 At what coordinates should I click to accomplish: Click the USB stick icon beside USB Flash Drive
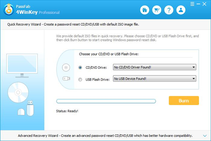[x=66, y=79]
